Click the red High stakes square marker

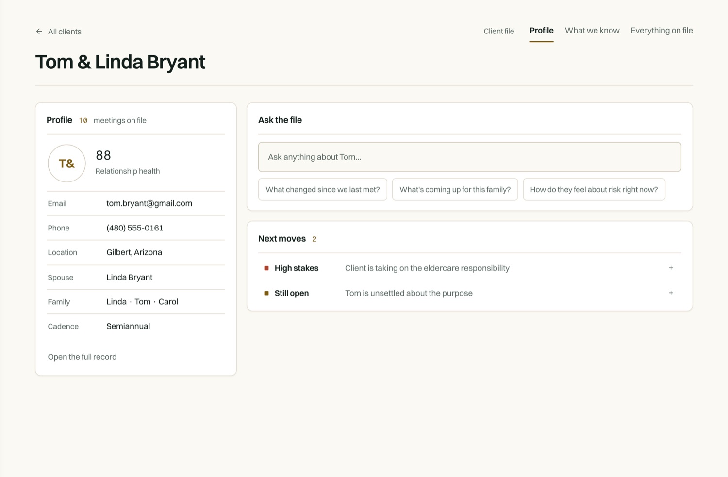click(266, 268)
